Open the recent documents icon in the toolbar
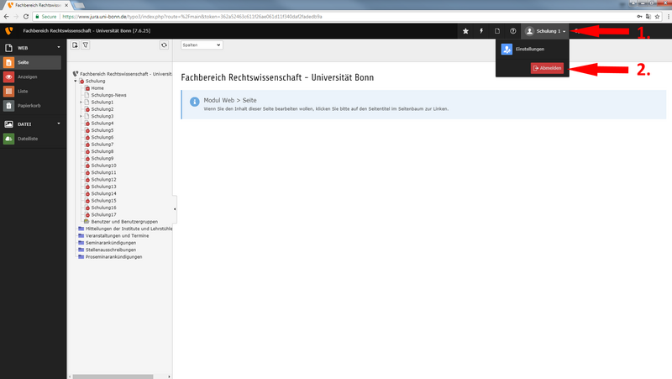Viewport: 672px width, 379px height. point(497,31)
